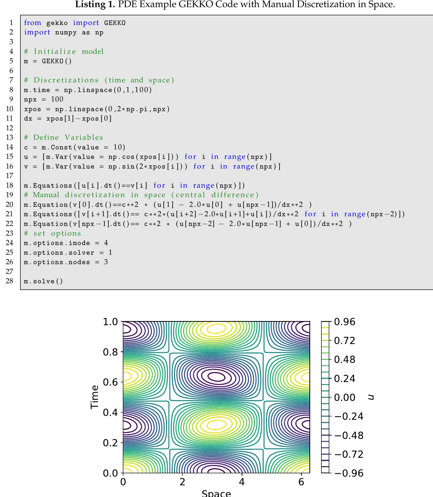Click line 'c = m.Const(value = 10)'
This screenshot has width=433, height=497.
(x=75, y=147)
